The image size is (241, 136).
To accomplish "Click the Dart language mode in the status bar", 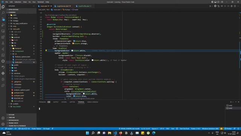I will pos(173,128).
